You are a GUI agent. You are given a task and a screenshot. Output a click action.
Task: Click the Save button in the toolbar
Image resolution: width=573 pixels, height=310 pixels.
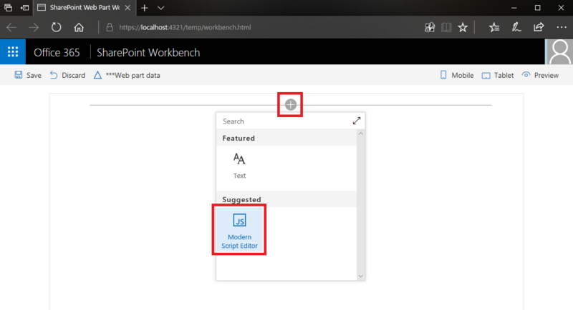pos(28,75)
